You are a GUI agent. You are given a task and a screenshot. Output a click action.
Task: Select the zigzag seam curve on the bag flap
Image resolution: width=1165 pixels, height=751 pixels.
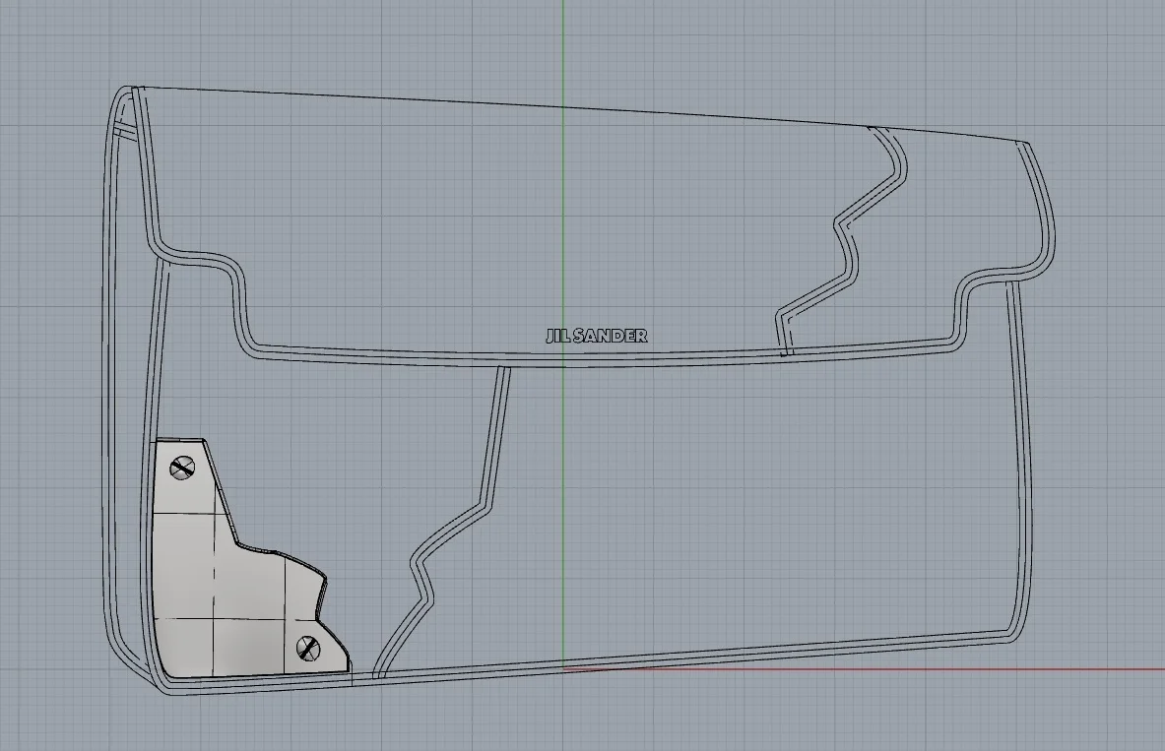point(843,241)
